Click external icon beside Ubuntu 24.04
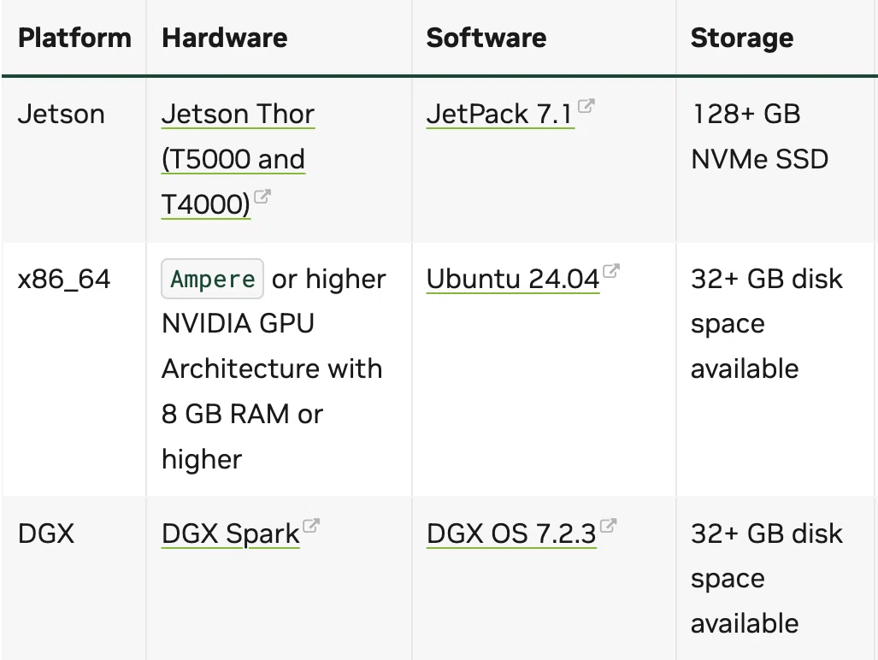The image size is (878, 660). (x=611, y=271)
